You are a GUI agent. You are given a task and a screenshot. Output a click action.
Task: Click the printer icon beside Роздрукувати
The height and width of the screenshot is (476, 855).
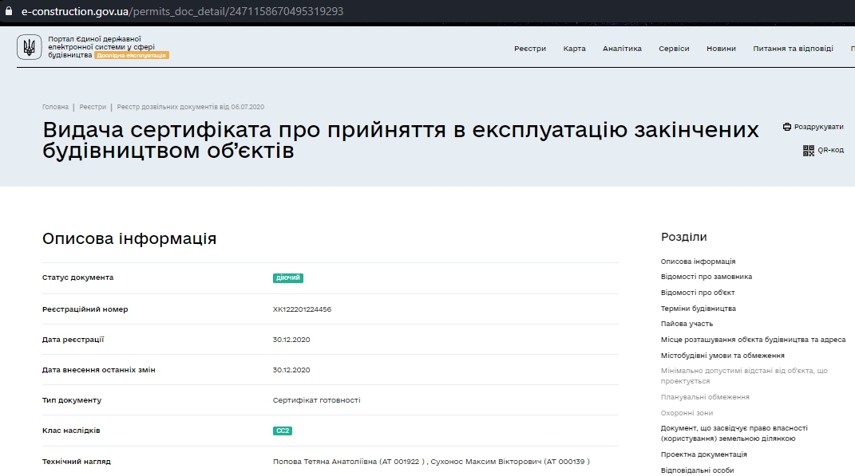point(787,127)
